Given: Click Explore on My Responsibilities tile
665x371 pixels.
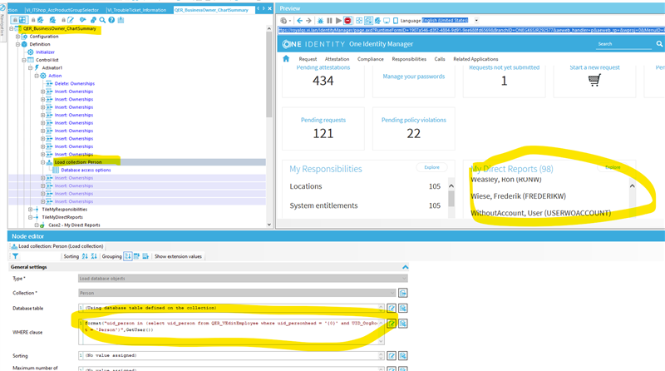Looking at the screenshot, I should [x=431, y=167].
